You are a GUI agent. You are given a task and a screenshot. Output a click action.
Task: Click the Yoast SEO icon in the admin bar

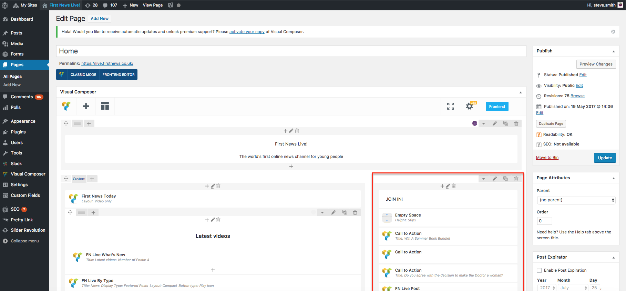point(170,5)
